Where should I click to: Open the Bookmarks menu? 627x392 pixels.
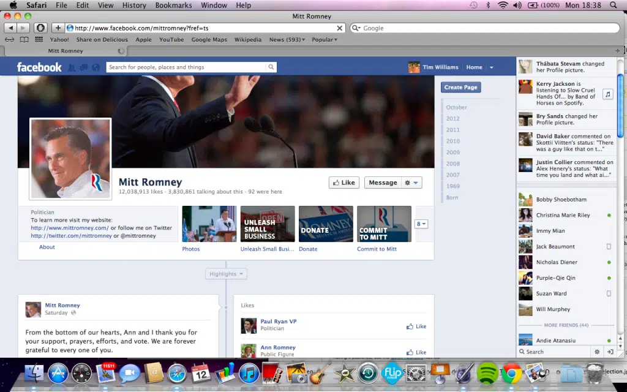(173, 5)
